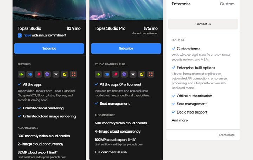Click the Enterprise plan heading

[x=181, y=4]
